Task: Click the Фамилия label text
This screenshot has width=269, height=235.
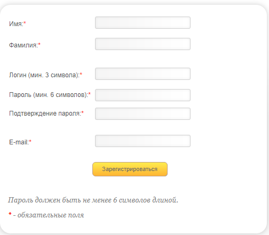Action: coord(23,45)
